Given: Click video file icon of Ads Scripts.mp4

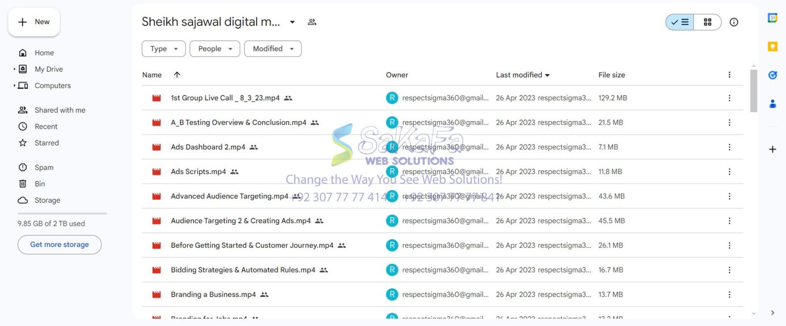Looking at the screenshot, I should pyautogui.click(x=157, y=172).
